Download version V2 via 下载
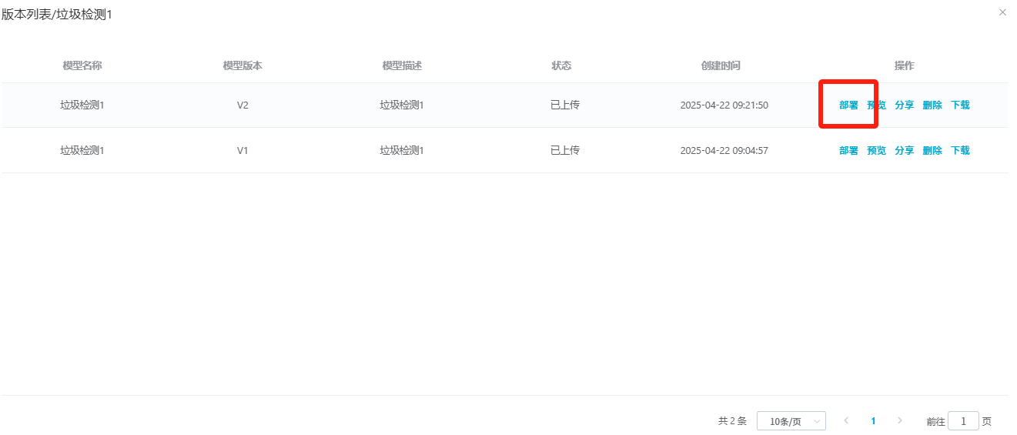Image resolution: width=1017 pixels, height=435 pixels. [960, 105]
